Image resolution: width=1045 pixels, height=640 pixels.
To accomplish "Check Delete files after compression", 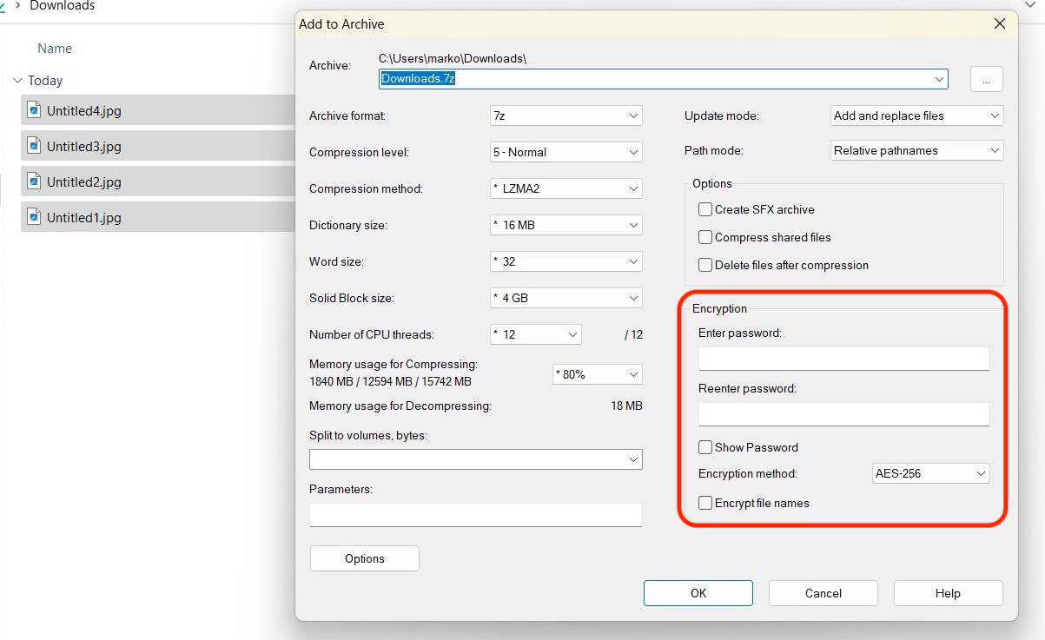I will click(705, 266).
